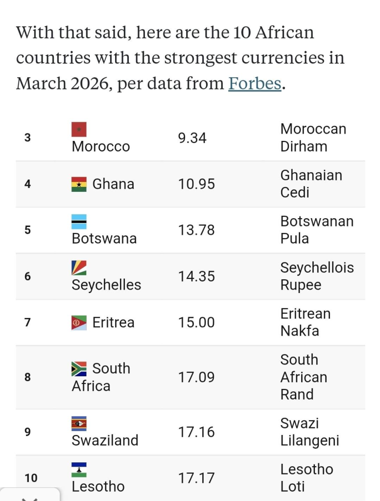
Task: Click the Swazi Lilangeni currency cell
Action: point(309,432)
